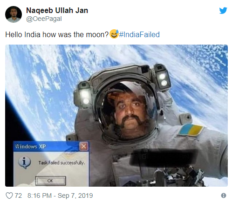Viewport: 232px width, 202px height.
Task: Follow the #IndiaFailed hashtag link
Action: (x=139, y=34)
